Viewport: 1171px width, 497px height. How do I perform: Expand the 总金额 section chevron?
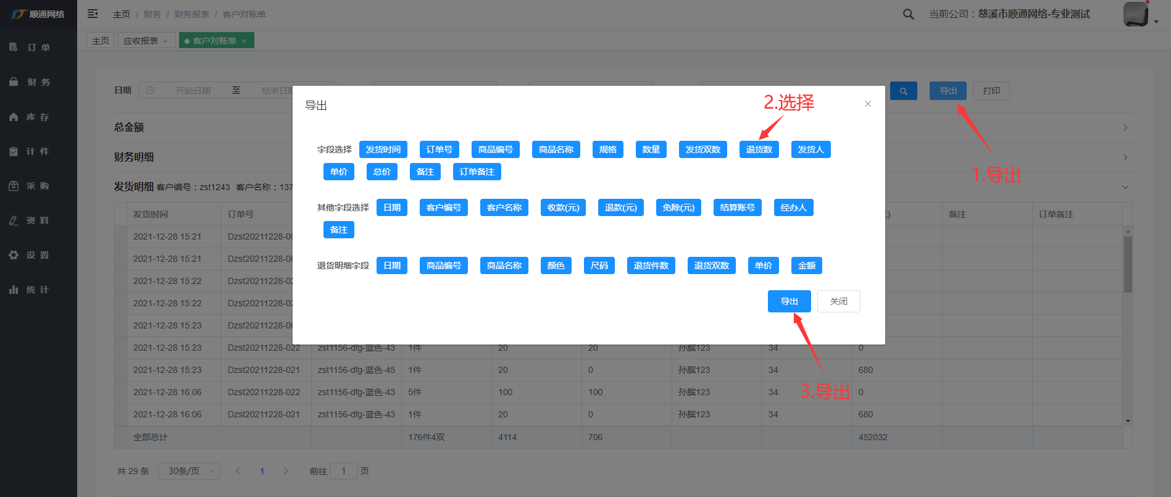coord(1125,128)
